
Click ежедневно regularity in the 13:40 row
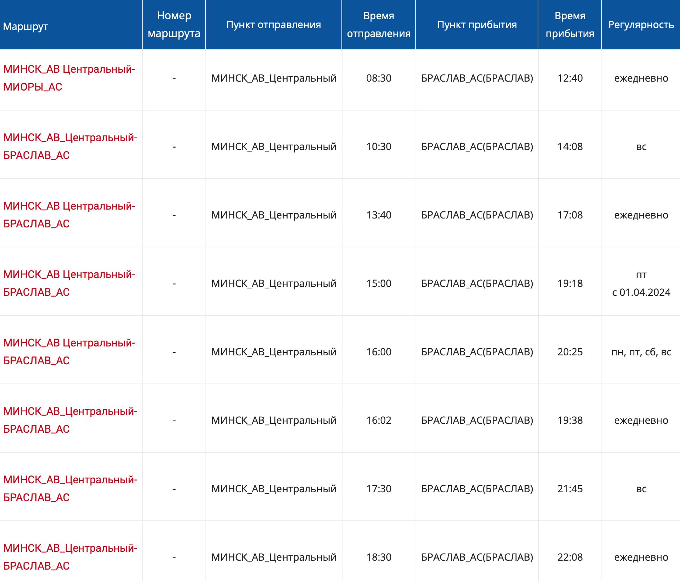coord(641,215)
